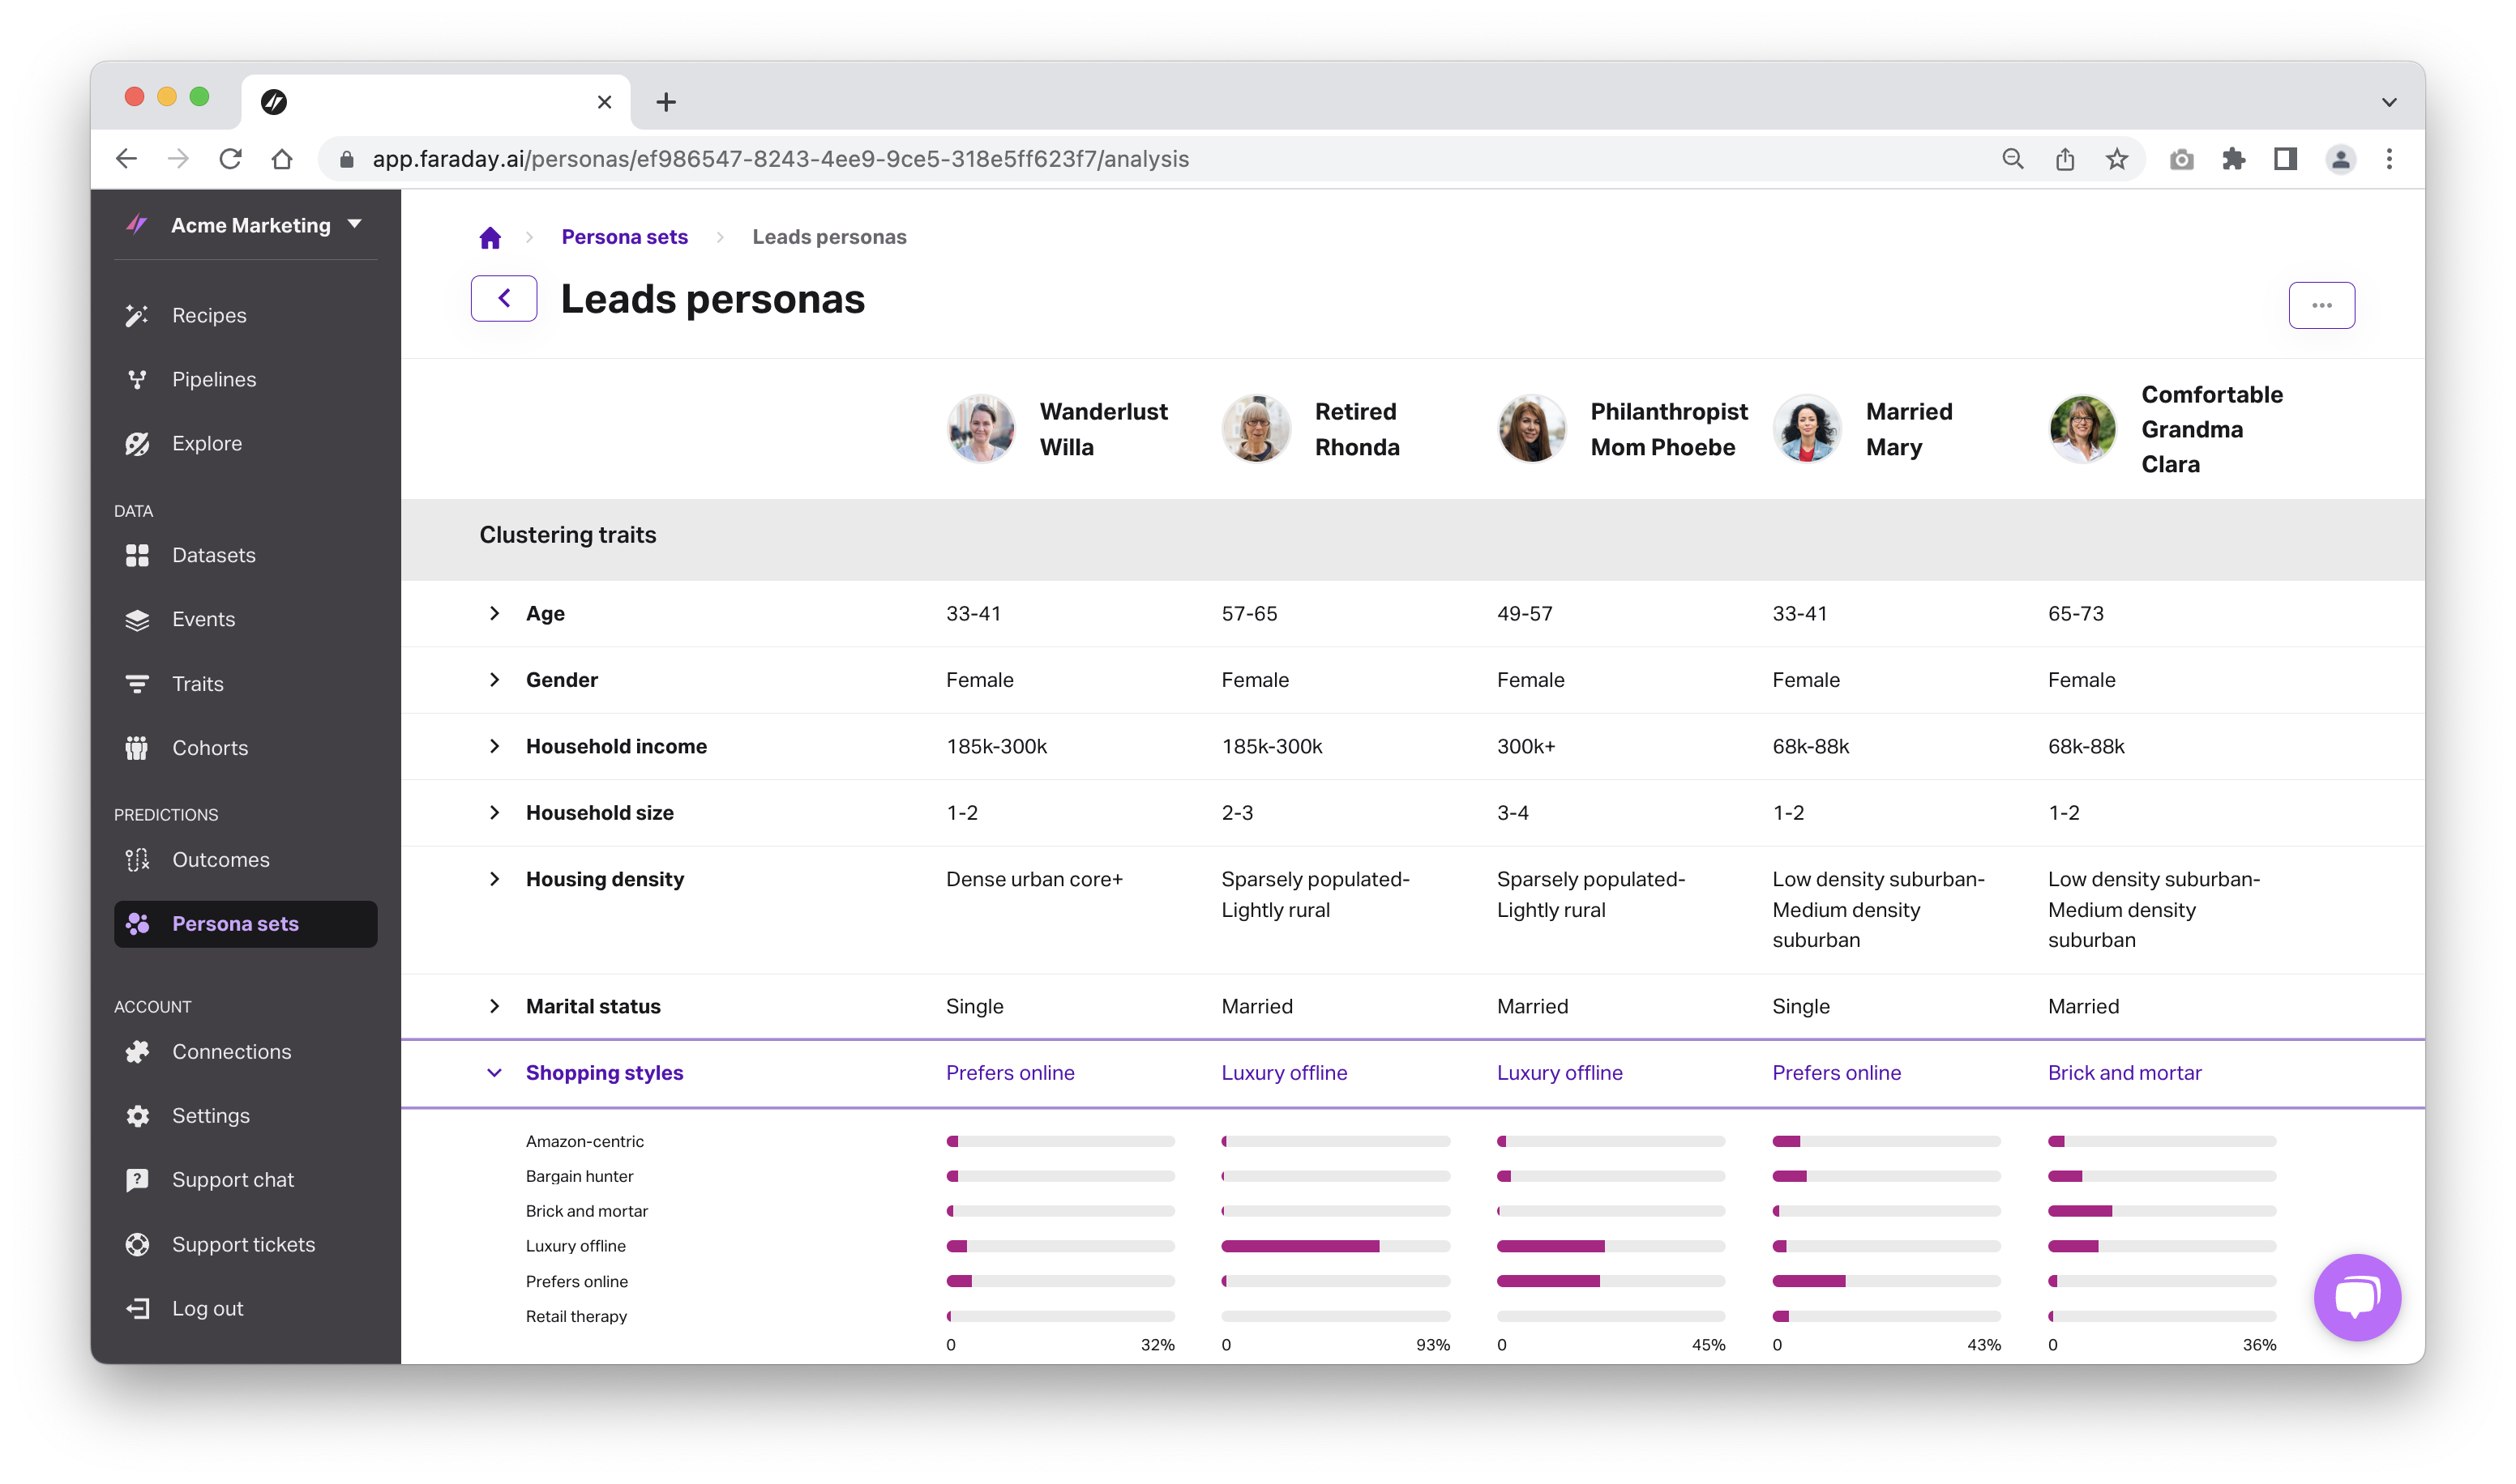Open the Recipes section
The height and width of the screenshot is (1484, 2516).
coord(208,315)
